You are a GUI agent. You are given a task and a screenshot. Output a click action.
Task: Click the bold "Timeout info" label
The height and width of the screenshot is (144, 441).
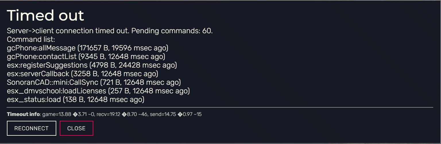point(23,114)
